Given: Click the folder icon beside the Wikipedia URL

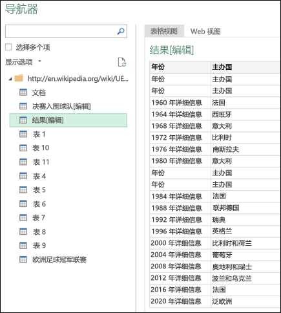Looking at the screenshot, I should click(19, 78).
